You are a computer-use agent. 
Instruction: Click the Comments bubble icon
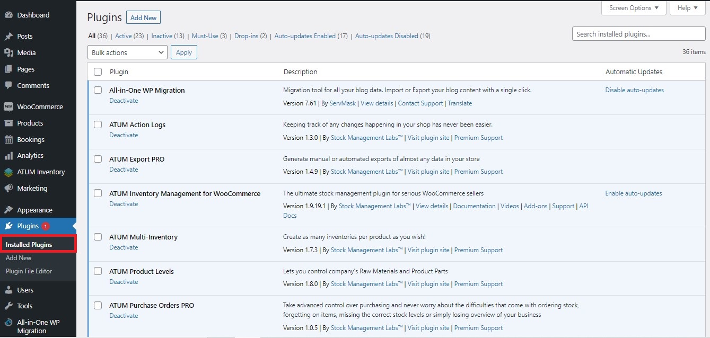tap(8, 86)
